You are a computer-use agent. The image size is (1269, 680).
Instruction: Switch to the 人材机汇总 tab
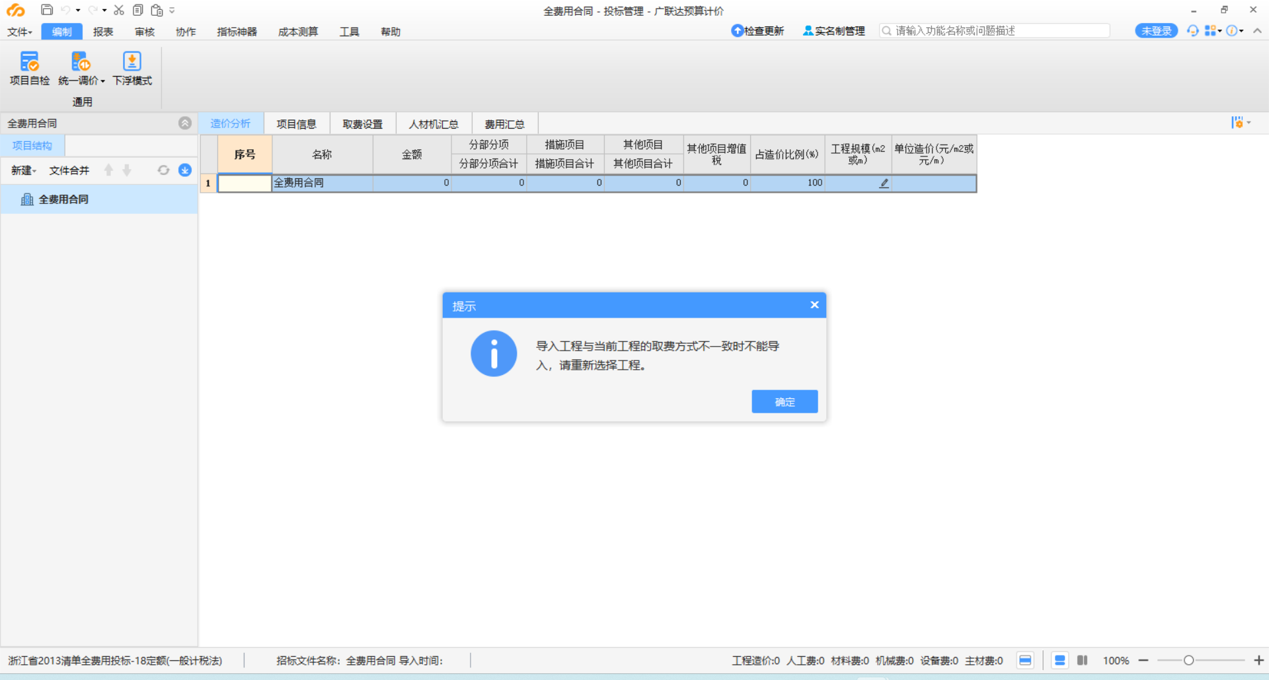coord(434,123)
